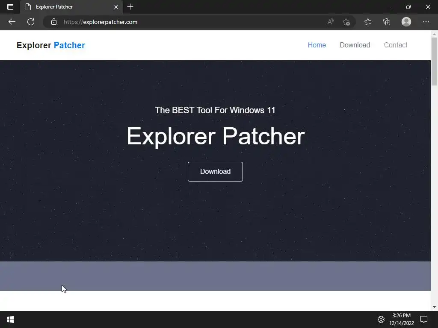Viewport: 438px width, 328px height.
Task: Click the scrollbar up arrow
Action: pos(434,34)
